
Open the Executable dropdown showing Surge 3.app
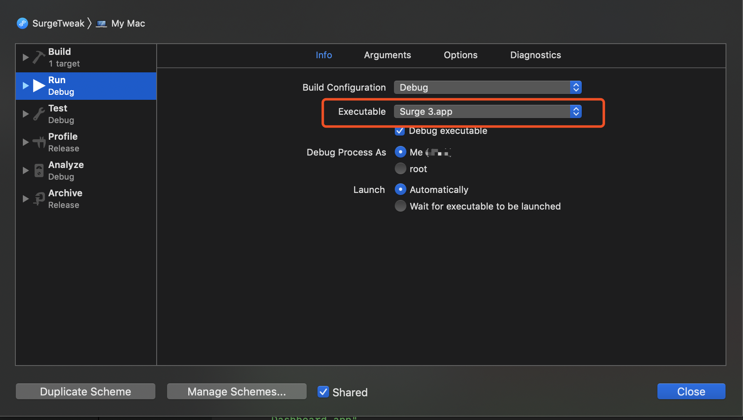pyautogui.click(x=487, y=111)
